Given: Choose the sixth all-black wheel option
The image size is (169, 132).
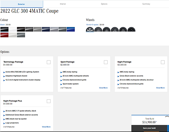Looking at the screenshot, I should tap(131, 29).
